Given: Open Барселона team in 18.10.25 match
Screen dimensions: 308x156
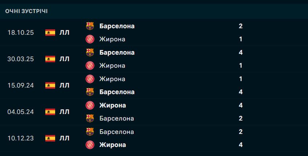Looking at the screenshot, I should click(x=117, y=26).
